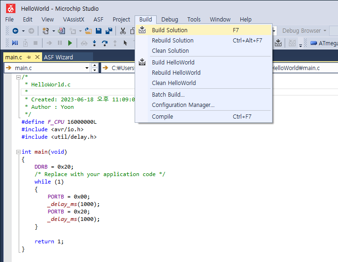Image resolution: width=338 pixels, height=262 pixels.
Task: Select Build Solution from the menu
Action: pos(203,30)
